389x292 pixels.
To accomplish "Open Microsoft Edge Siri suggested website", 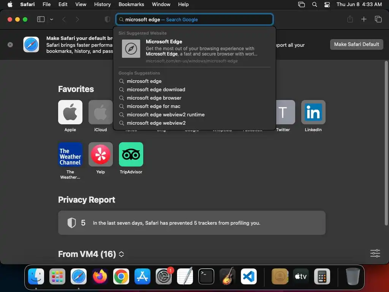I will (x=195, y=51).
